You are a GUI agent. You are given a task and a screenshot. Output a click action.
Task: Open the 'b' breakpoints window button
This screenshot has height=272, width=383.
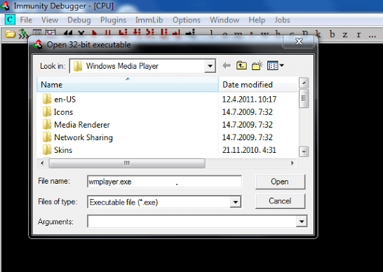332,34
